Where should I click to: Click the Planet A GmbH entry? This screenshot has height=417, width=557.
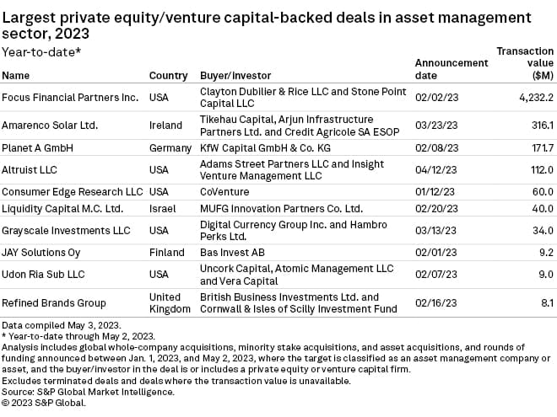pyautogui.click(x=38, y=147)
